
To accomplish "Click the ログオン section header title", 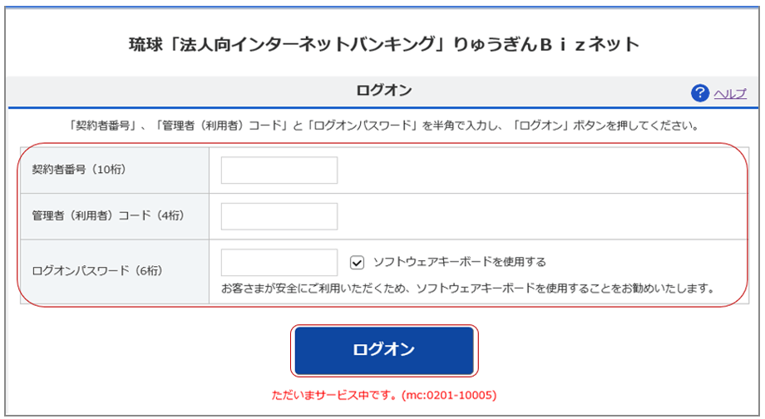I will point(383,90).
